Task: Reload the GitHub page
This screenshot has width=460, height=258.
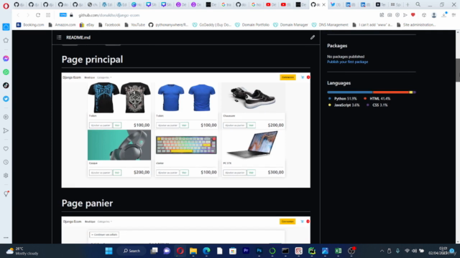Action: tap(38, 15)
